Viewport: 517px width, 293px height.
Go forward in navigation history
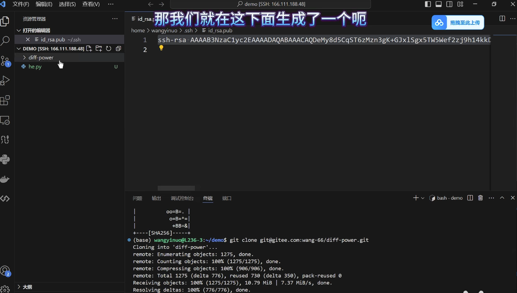click(161, 4)
